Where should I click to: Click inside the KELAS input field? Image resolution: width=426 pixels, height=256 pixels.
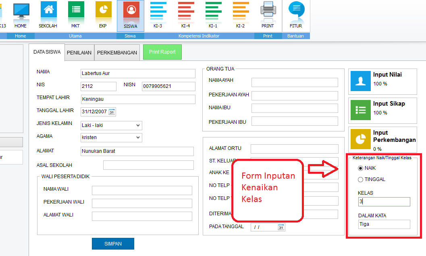[383, 202]
